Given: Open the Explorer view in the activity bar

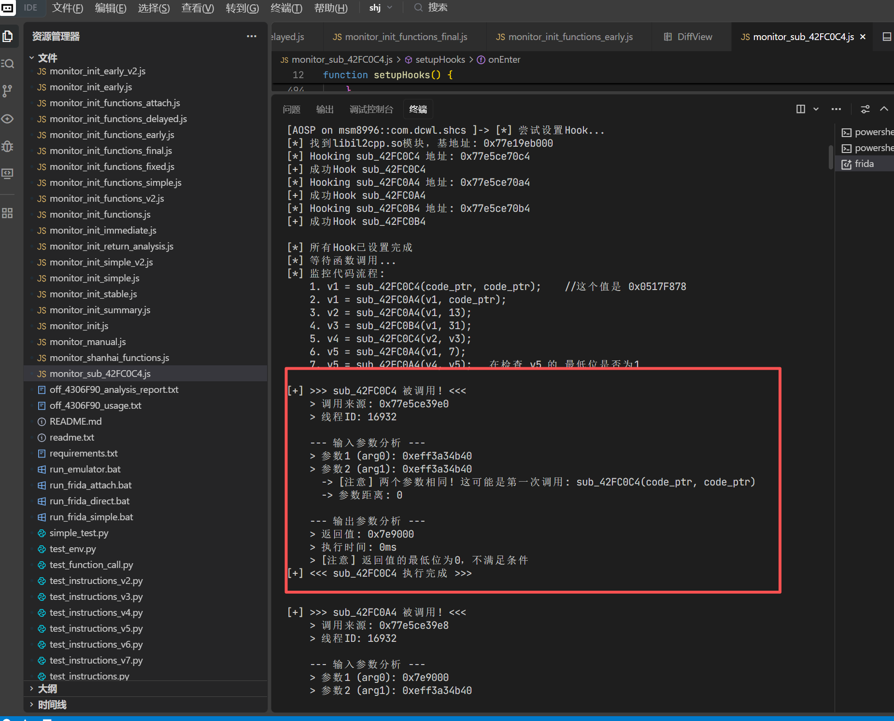Looking at the screenshot, I should pyautogui.click(x=8, y=36).
